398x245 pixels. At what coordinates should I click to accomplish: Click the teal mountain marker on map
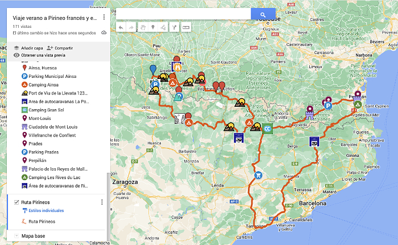179,97
